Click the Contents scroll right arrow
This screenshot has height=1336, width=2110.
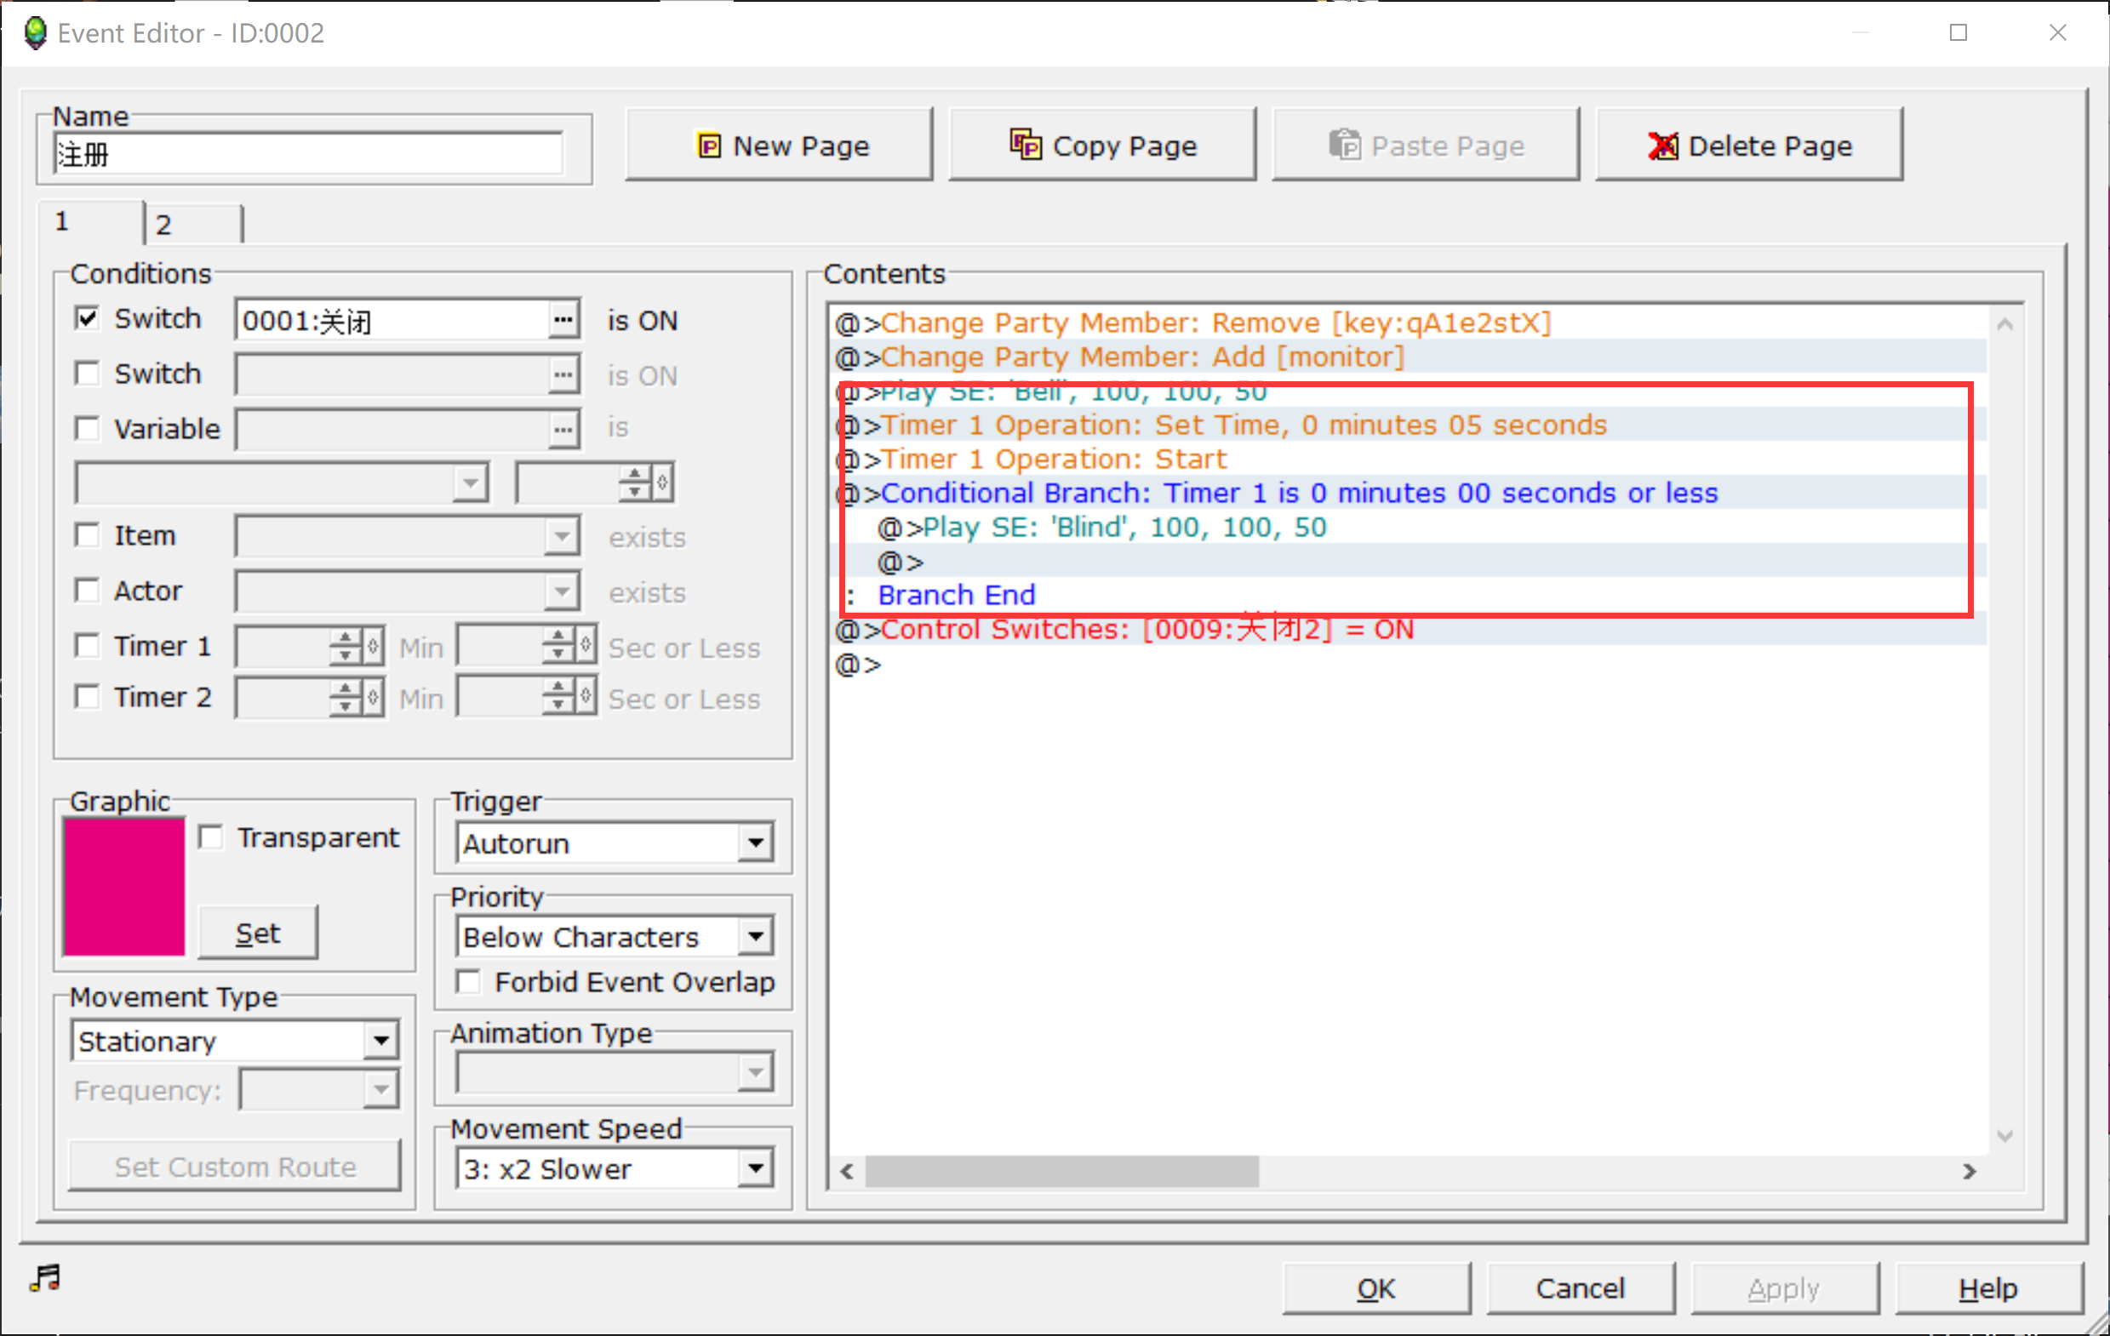(1969, 1171)
